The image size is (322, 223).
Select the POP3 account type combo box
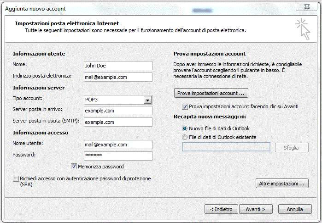(118, 100)
